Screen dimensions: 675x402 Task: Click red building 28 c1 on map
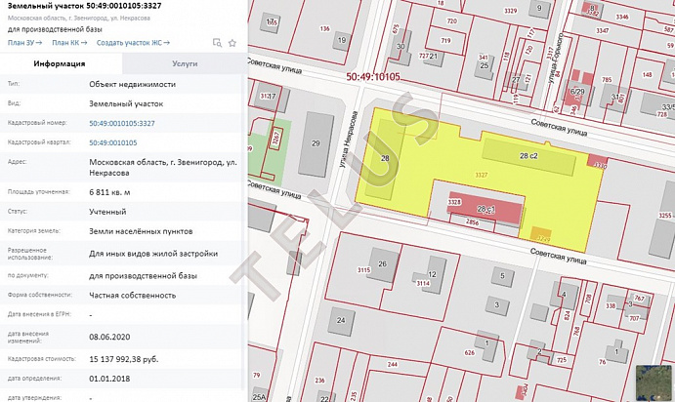point(485,210)
